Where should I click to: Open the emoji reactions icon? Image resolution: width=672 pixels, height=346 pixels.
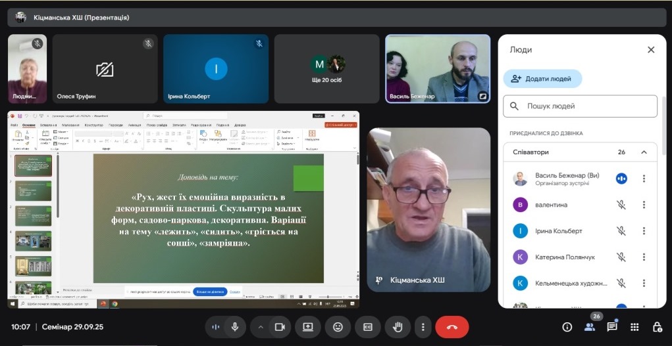(338, 327)
